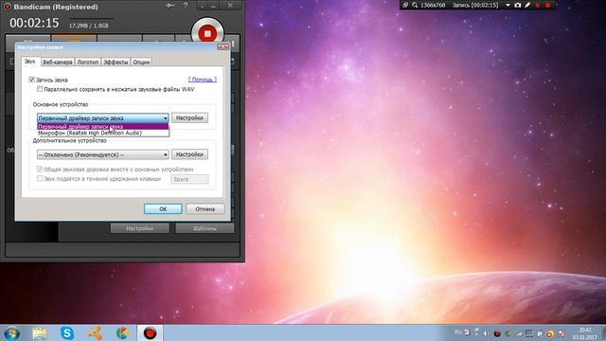Open clock showing 20:42 in tray

(x=585, y=333)
